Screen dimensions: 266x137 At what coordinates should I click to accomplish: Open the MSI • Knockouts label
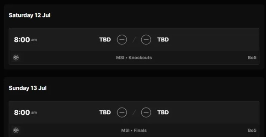tap(134, 58)
